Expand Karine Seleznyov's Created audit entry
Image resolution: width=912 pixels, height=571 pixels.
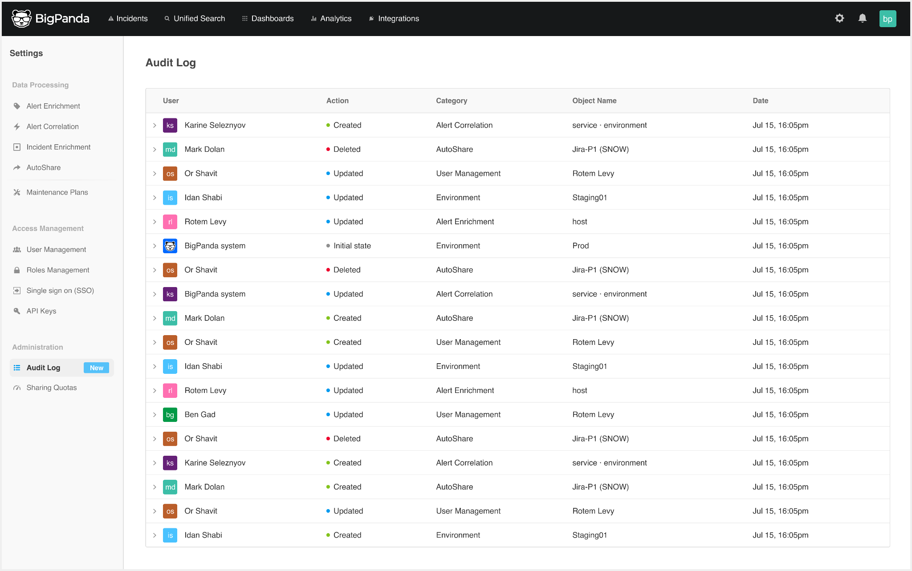pos(155,125)
